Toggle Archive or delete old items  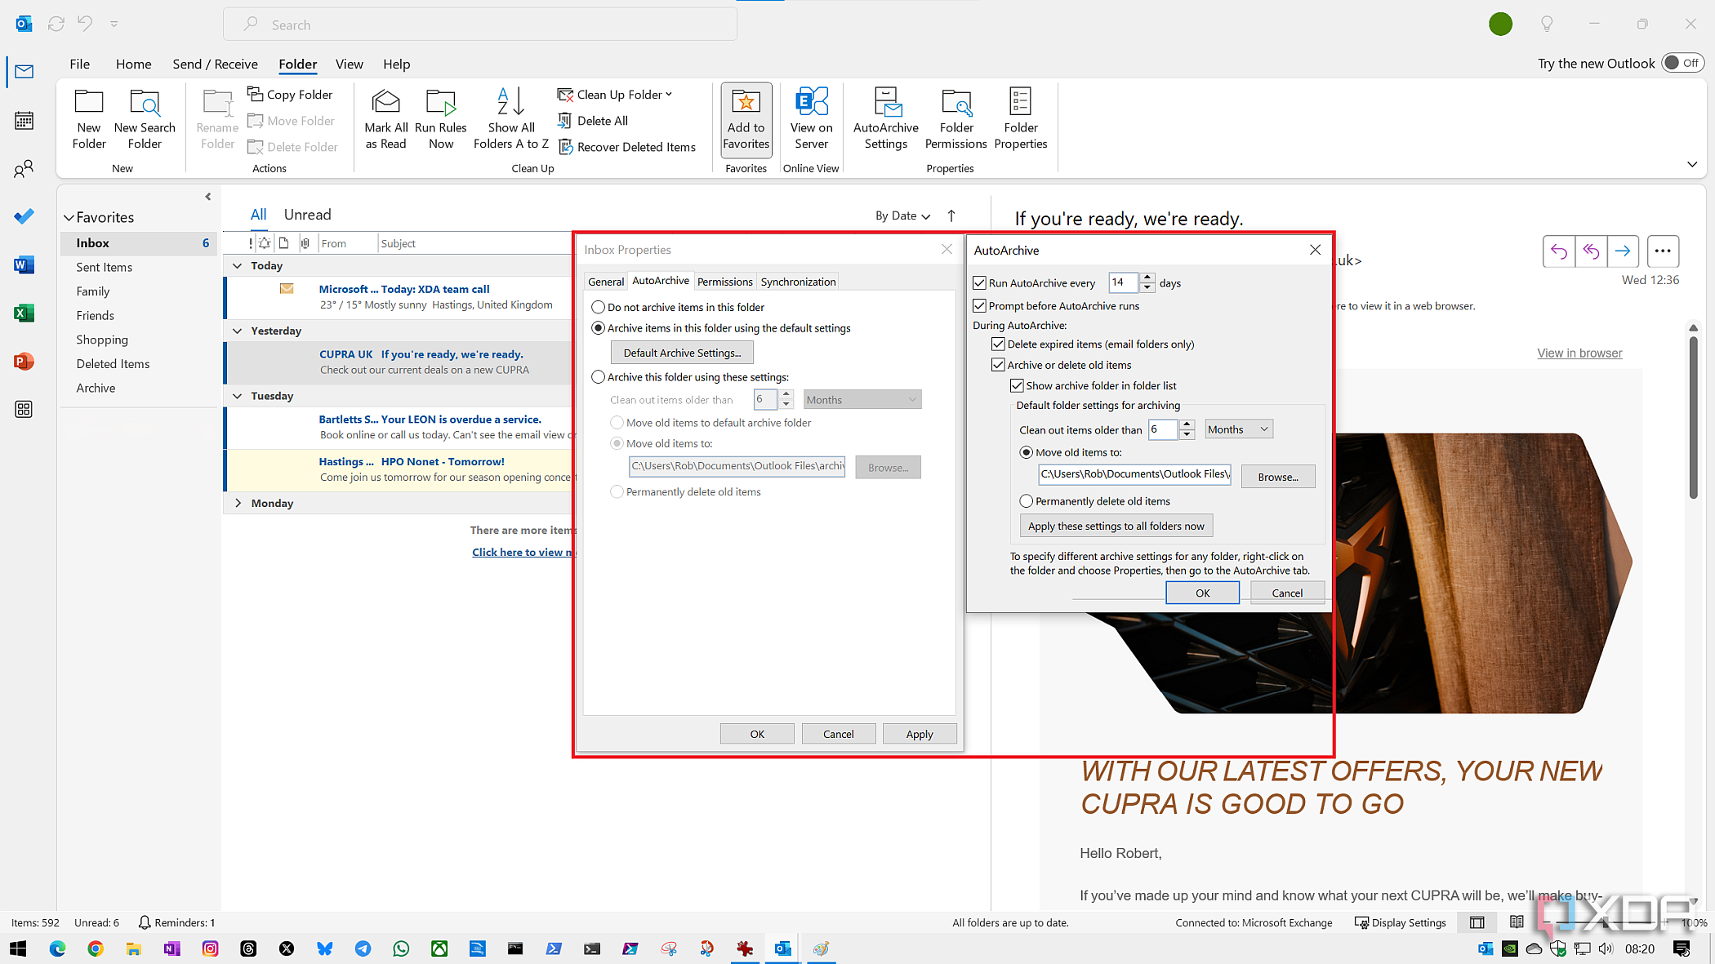tap(998, 365)
